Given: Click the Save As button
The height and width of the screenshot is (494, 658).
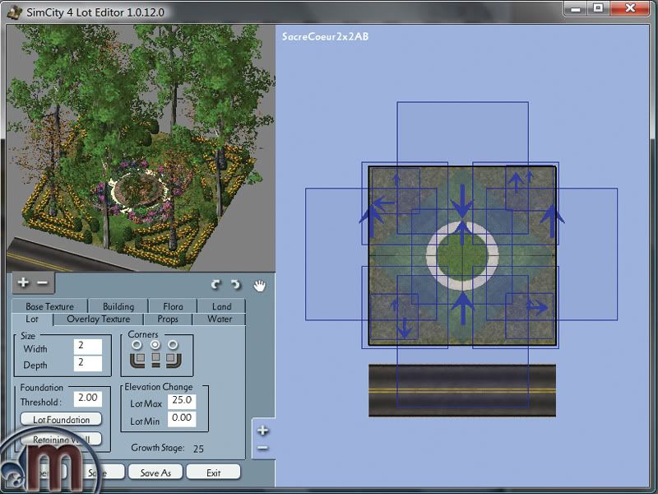Looking at the screenshot, I should tap(155, 473).
